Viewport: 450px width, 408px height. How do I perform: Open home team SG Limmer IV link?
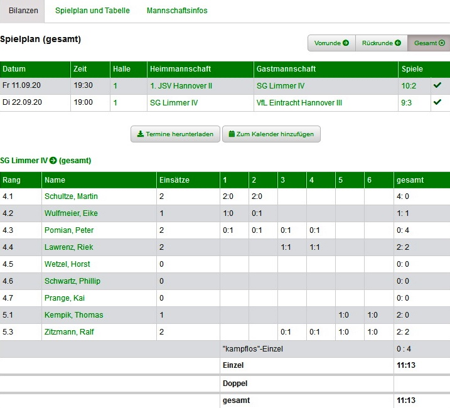(174, 103)
